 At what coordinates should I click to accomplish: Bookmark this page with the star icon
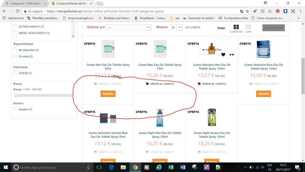pyautogui.click(x=247, y=11)
